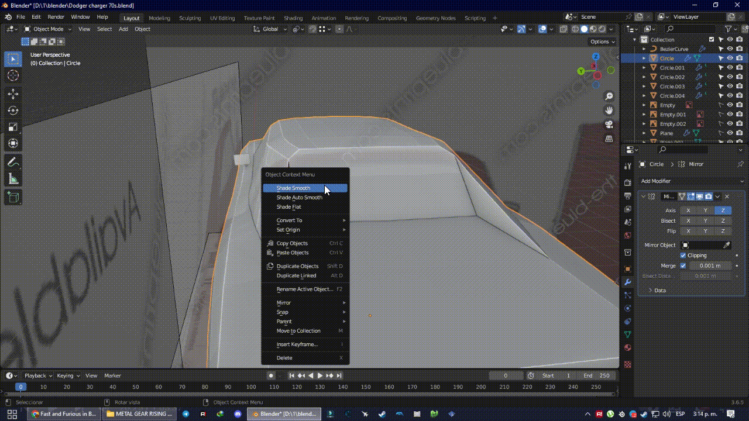Open the Modifier properties wrench tab
Image resolution: width=749 pixels, height=421 pixels.
pyautogui.click(x=628, y=282)
